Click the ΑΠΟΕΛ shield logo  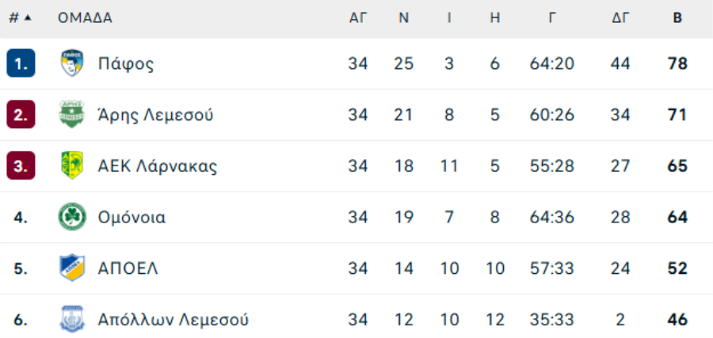[72, 268]
